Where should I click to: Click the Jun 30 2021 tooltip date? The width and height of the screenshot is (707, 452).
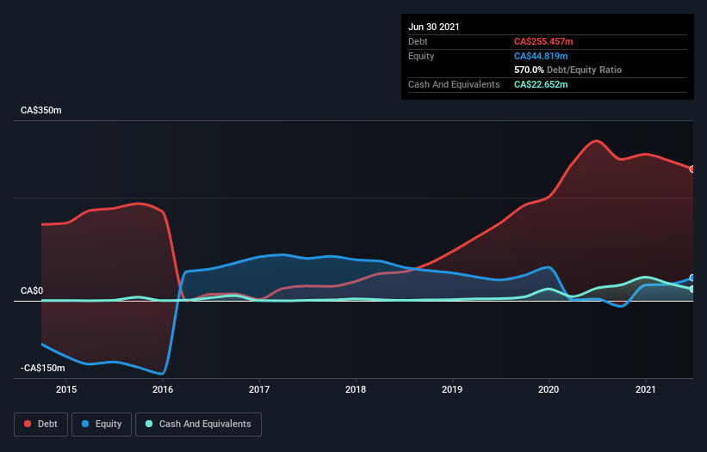434,27
